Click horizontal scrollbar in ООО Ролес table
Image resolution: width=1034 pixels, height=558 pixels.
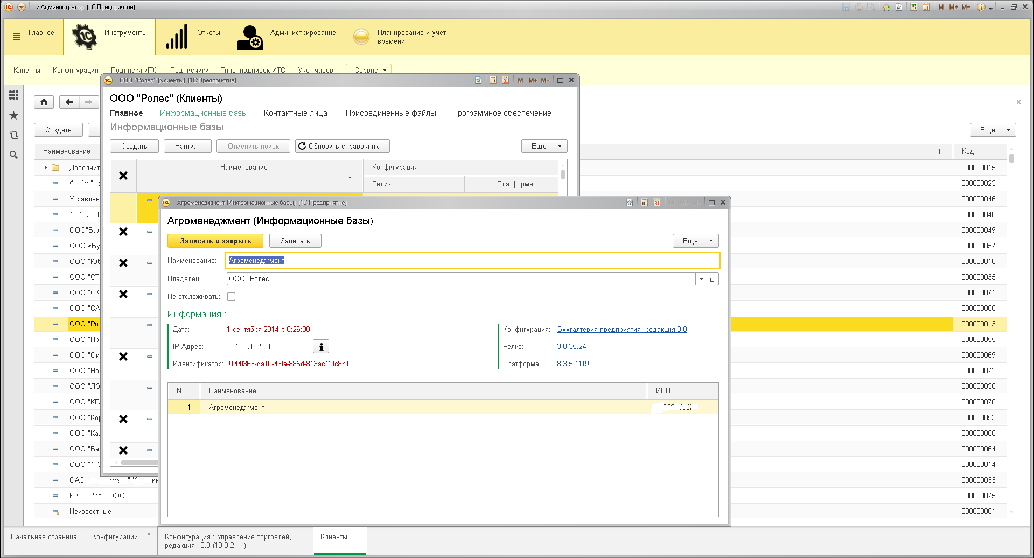[139, 463]
